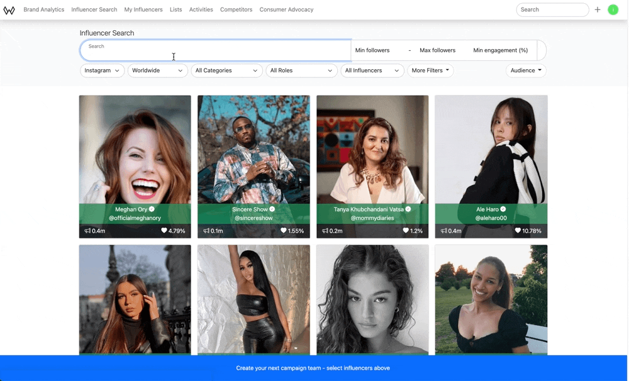Screen dimensions: 629x381
Task: Click the blue create campaign team banner
Action: pos(313,368)
